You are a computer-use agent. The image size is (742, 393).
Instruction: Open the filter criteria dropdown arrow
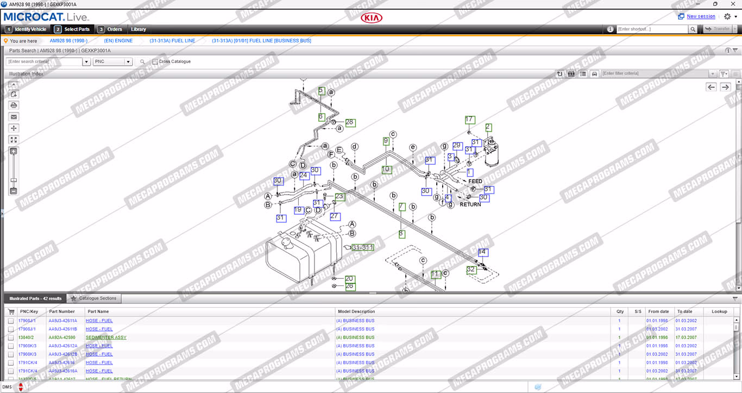coord(713,74)
